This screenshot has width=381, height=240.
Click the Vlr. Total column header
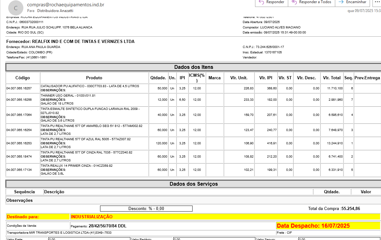(x=332, y=78)
